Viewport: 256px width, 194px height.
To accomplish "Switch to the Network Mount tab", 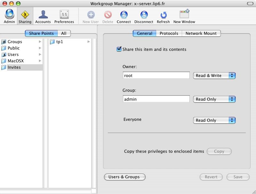I will tap(201, 33).
